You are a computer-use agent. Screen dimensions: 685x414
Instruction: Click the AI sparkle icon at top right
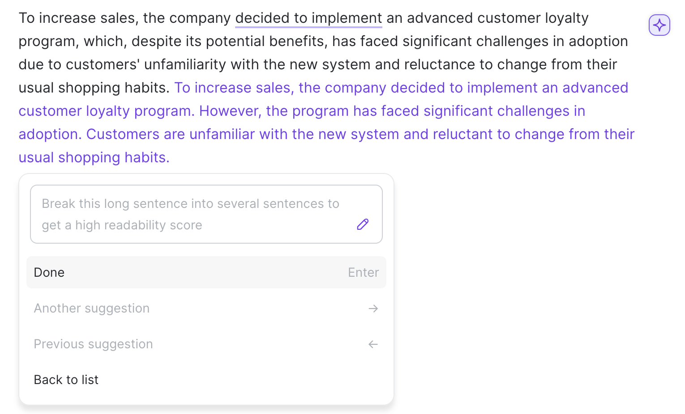pyautogui.click(x=659, y=25)
